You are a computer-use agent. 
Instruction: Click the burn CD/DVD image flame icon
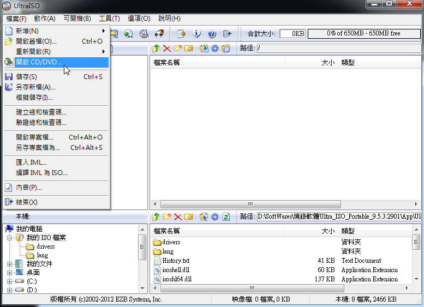tap(159, 34)
